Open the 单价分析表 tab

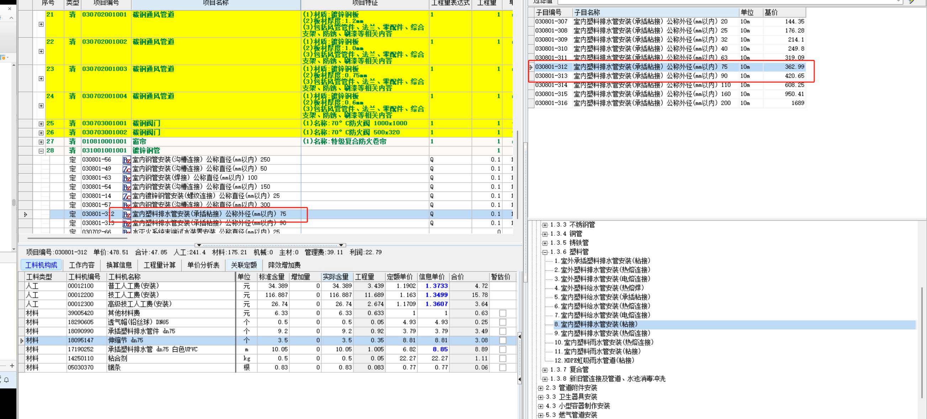[x=203, y=265]
